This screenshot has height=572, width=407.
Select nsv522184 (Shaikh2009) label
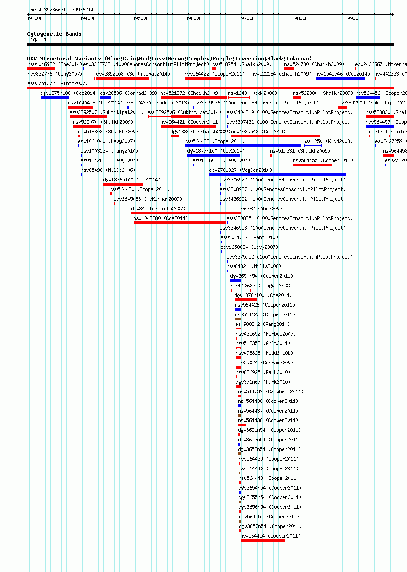coord(281,74)
